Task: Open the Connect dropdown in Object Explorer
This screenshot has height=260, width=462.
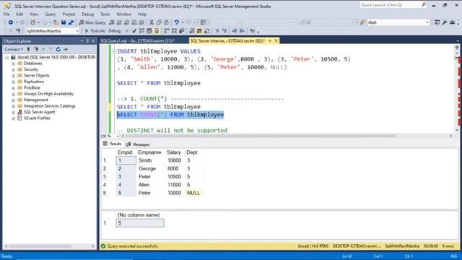Action: (14, 49)
